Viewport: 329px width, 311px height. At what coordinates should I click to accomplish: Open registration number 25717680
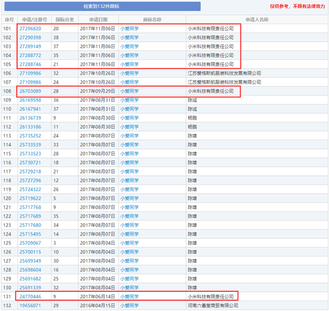tap(30, 225)
